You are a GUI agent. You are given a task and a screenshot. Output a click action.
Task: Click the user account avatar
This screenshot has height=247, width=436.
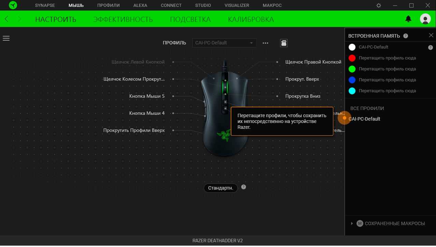pyautogui.click(x=425, y=19)
